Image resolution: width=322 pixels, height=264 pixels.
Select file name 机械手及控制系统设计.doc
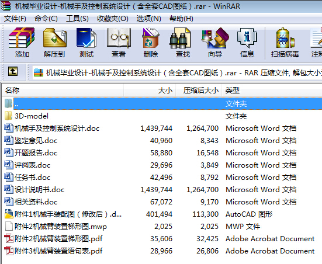[x=57, y=128]
